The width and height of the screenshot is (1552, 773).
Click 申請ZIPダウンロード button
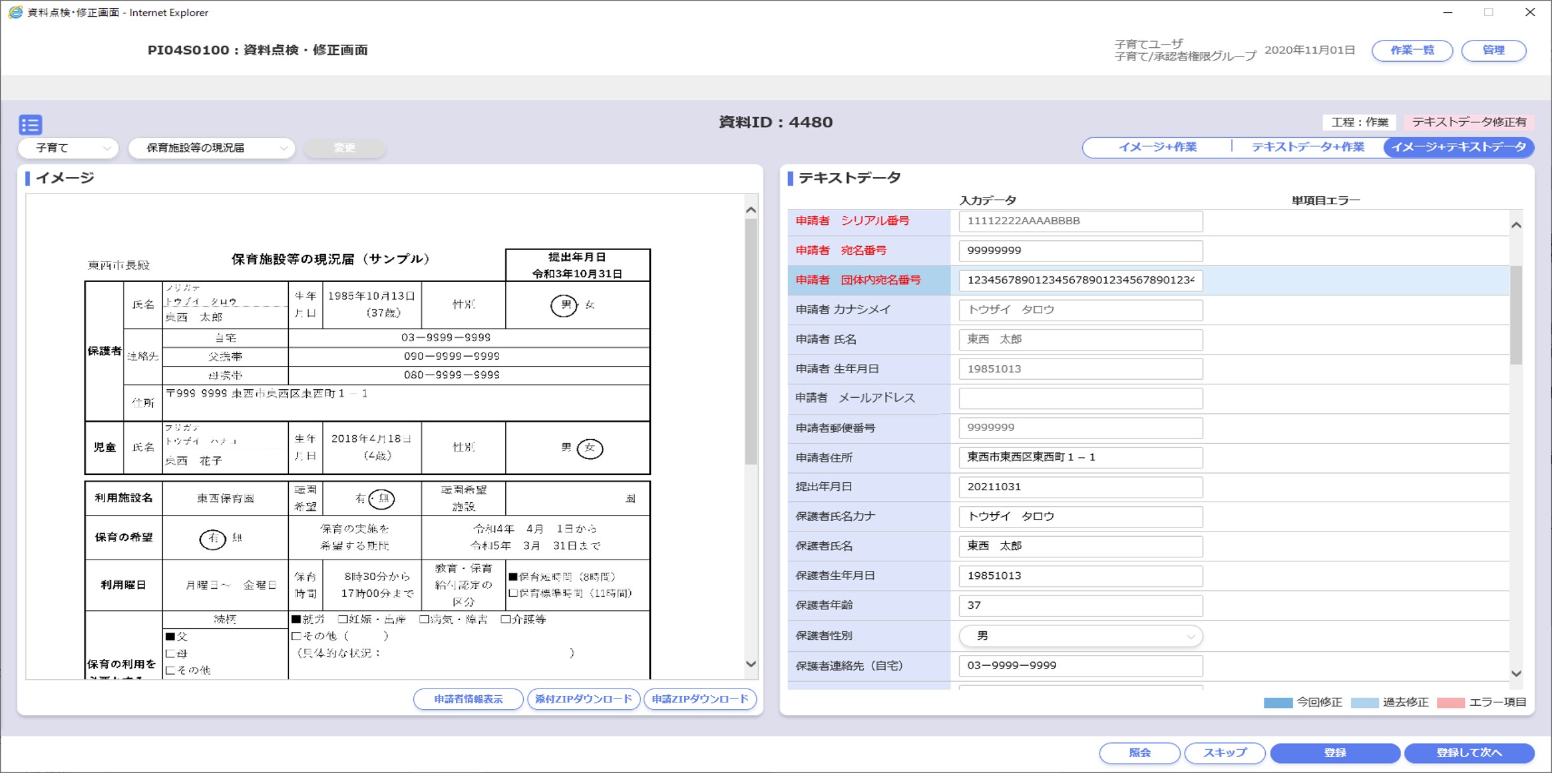700,699
